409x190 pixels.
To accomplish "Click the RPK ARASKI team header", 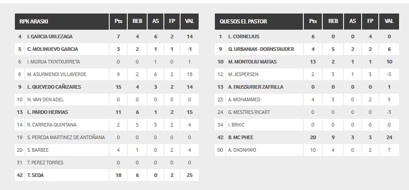I will [x=34, y=21].
